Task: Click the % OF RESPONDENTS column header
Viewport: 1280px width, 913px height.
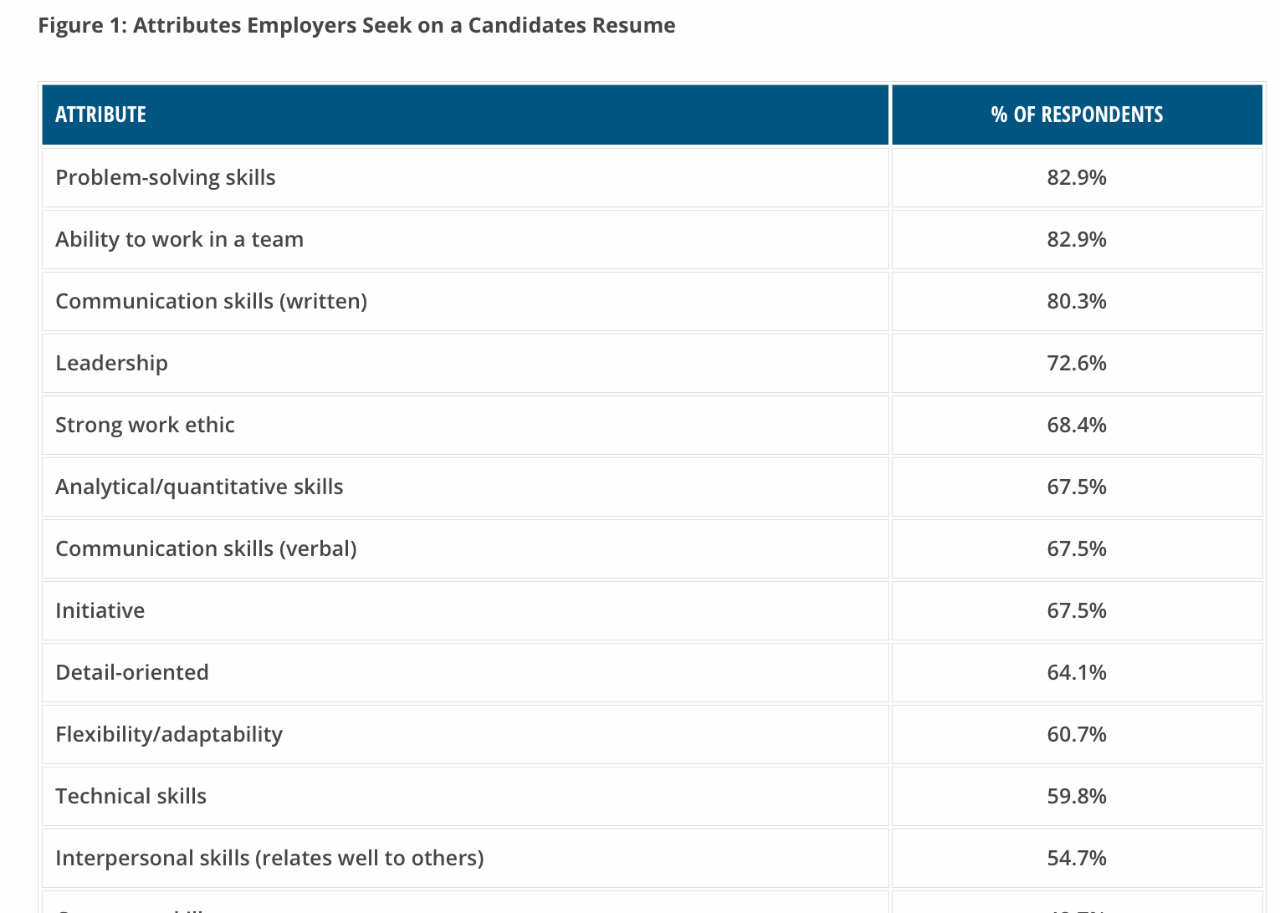Action: point(1077,115)
